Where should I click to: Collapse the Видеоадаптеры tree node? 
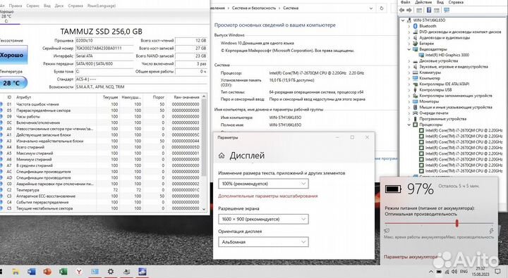[x=409, y=49]
